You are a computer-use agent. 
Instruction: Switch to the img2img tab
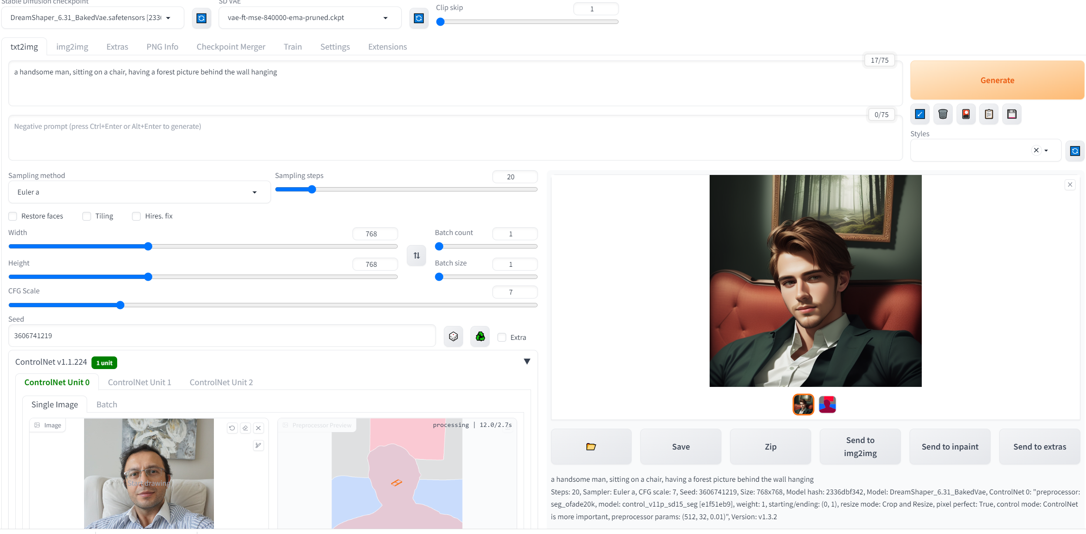[x=72, y=47]
